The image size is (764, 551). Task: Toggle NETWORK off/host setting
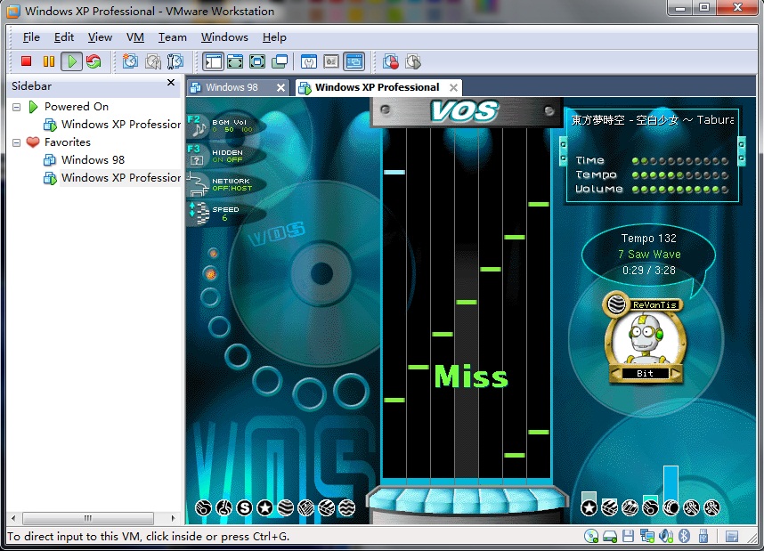(x=226, y=184)
